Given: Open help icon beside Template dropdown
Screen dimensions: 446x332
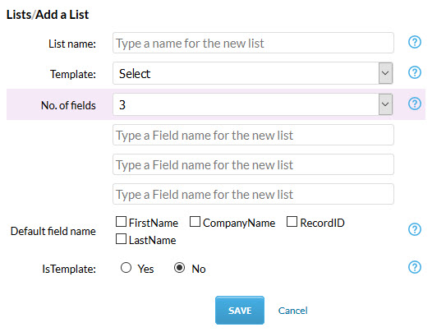Looking at the screenshot, I should [x=415, y=72].
